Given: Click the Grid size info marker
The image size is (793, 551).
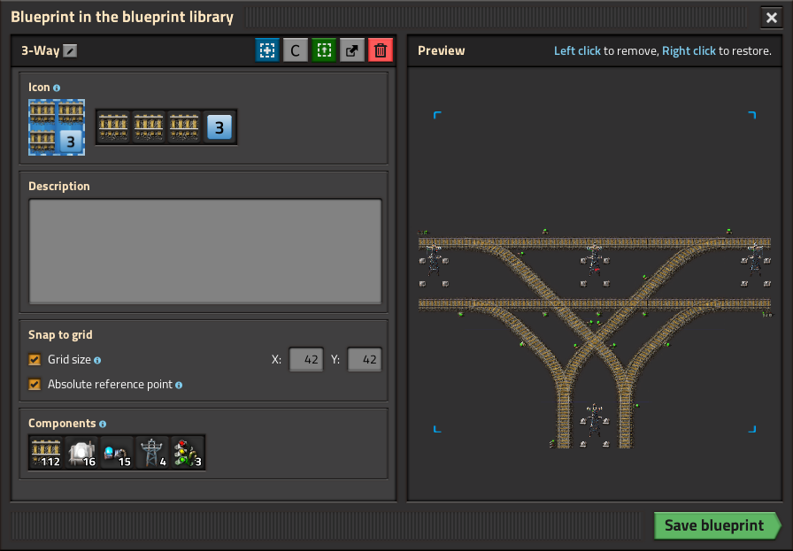Looking at the screenshot, I should tap(97, 361).
